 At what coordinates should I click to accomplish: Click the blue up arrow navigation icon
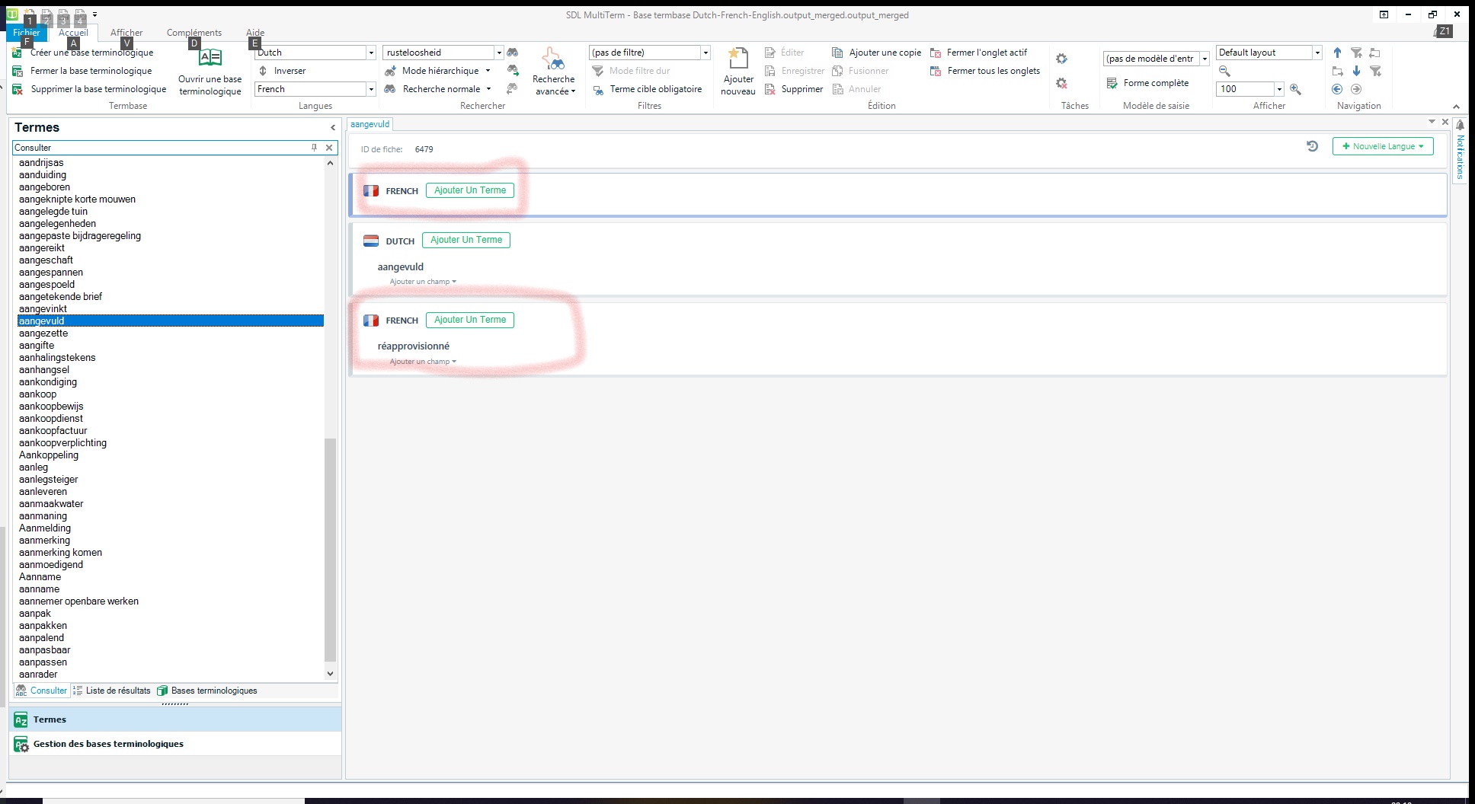(1337, 53)
